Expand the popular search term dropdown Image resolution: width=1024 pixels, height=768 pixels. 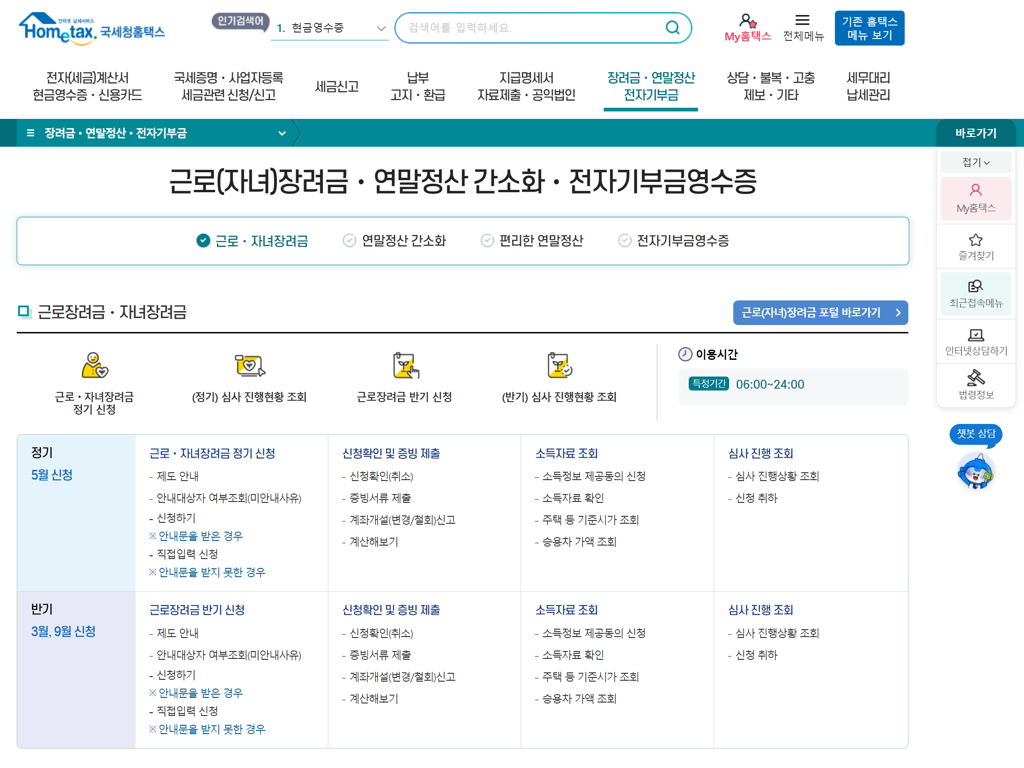coord(382,28)
